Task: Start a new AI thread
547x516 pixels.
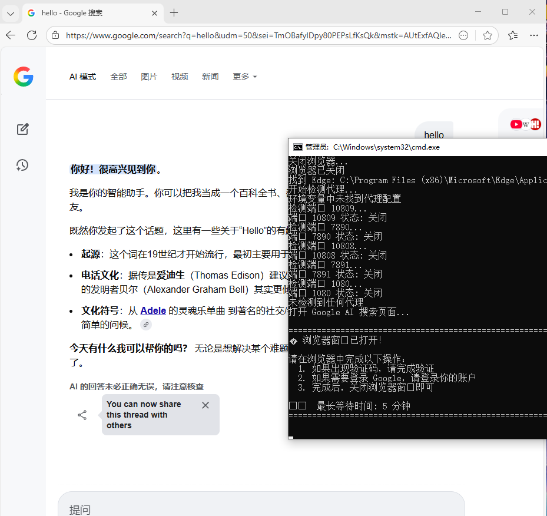Action: pos(23,129)
